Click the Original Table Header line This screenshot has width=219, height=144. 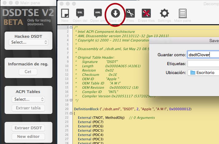(95, 57)
